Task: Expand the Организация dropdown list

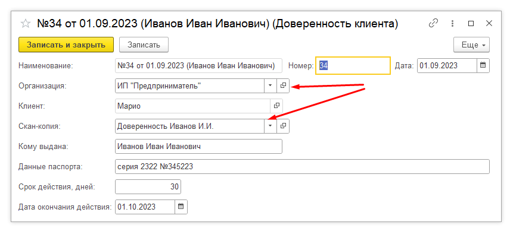Action: [270, 85]
